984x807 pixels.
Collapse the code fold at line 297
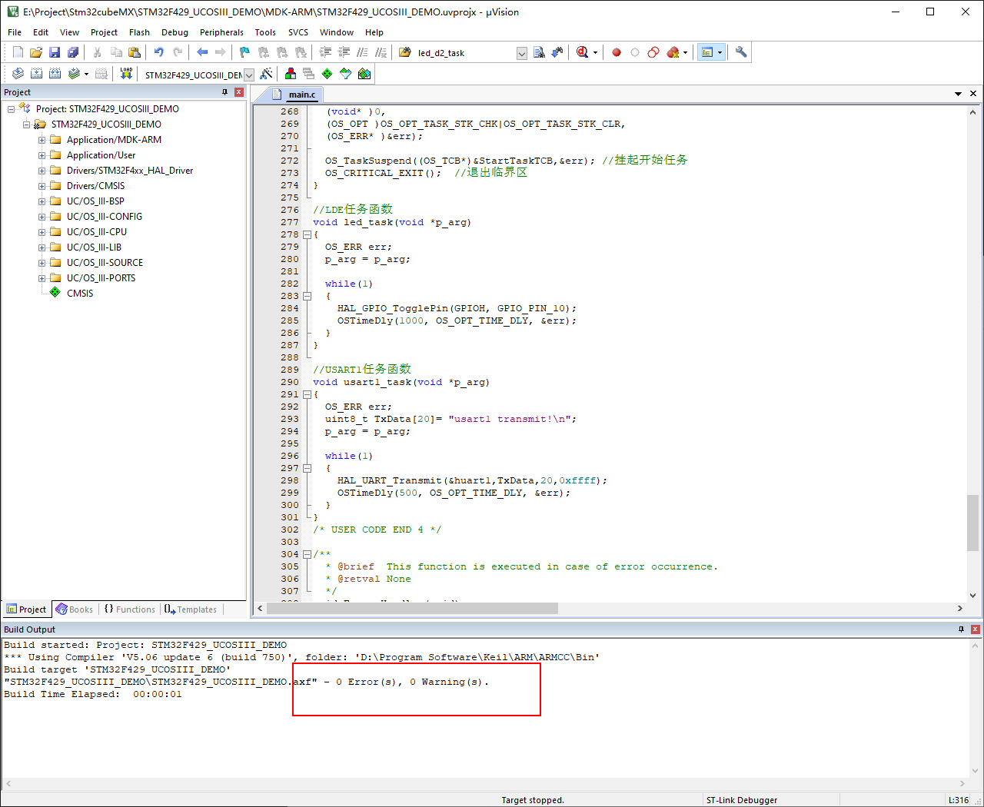(307, 468)
